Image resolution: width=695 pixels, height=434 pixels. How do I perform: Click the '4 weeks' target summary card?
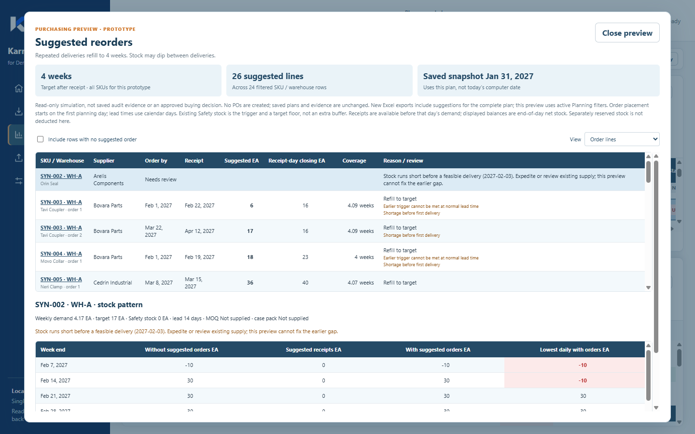[128, 81]
